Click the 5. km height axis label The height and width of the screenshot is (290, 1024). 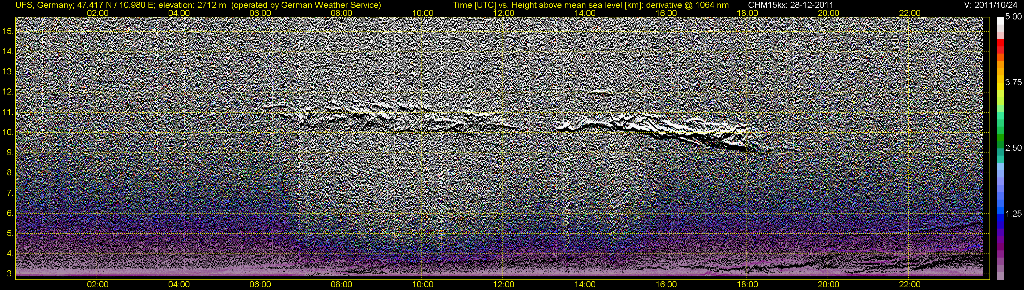[x=10, y=234]
